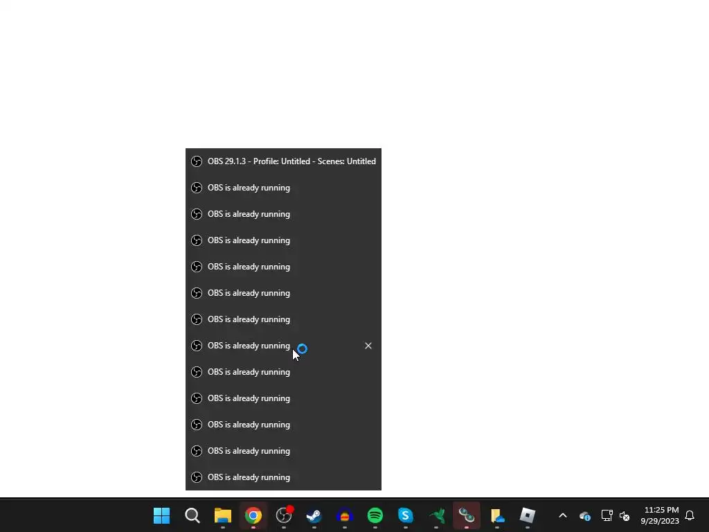Image resolution: width=709 pixels, height=532 pixels.
Task: Open the folder with cloud taskbar icon
Action: click(497, 515)
